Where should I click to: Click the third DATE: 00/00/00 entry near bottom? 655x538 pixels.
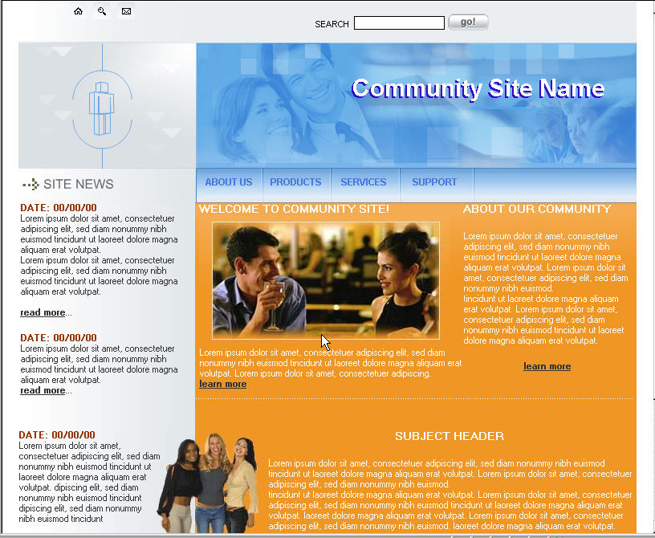[57, 434]
